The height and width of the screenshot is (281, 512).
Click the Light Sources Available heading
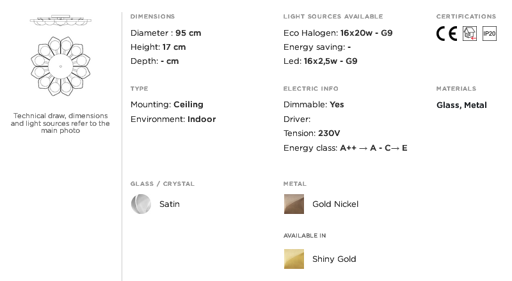333,17
